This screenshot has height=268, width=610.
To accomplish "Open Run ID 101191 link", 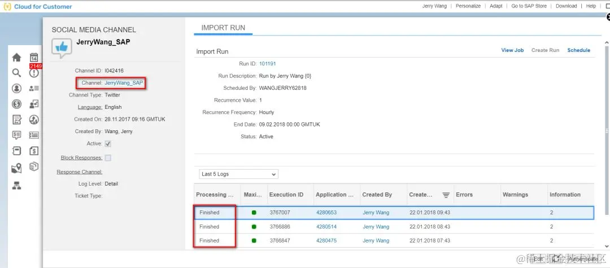I will click(267, 64).
